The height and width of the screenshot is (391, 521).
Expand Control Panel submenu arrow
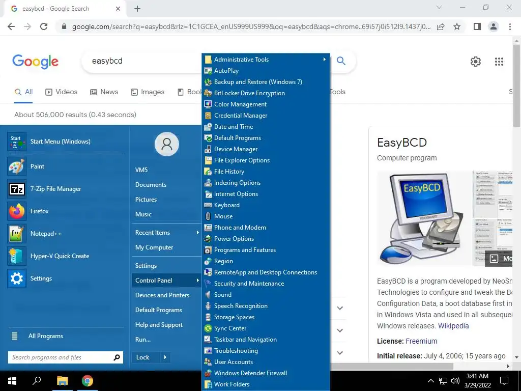click(198, 281)
